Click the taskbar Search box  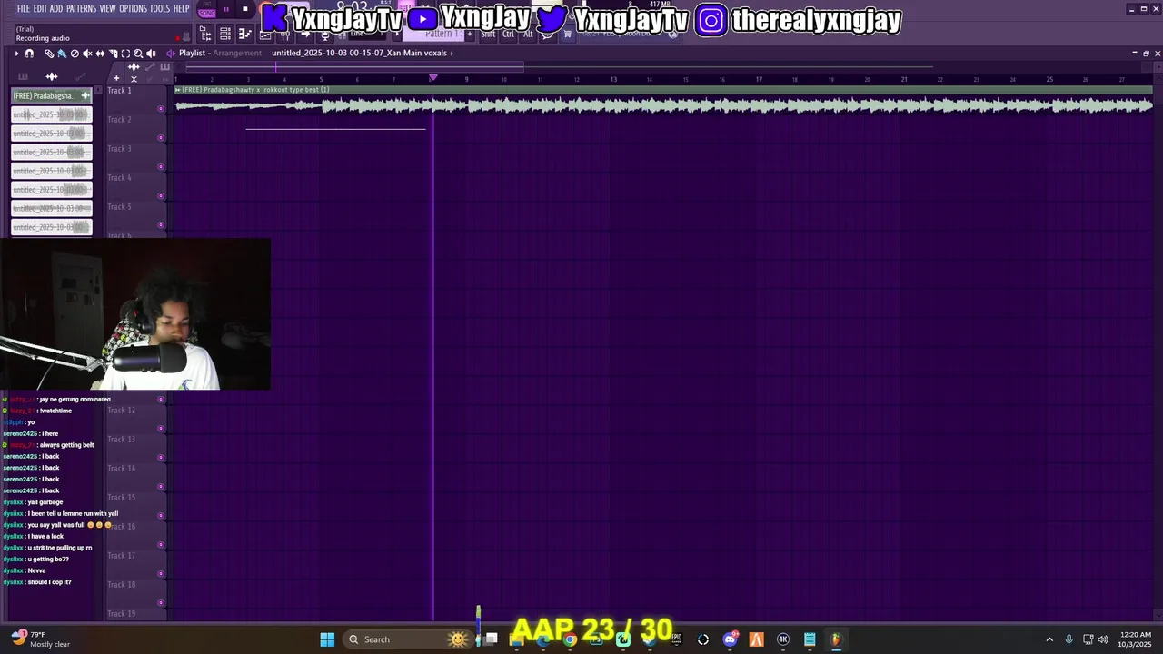pyautogui.click(x=407, y=639)
